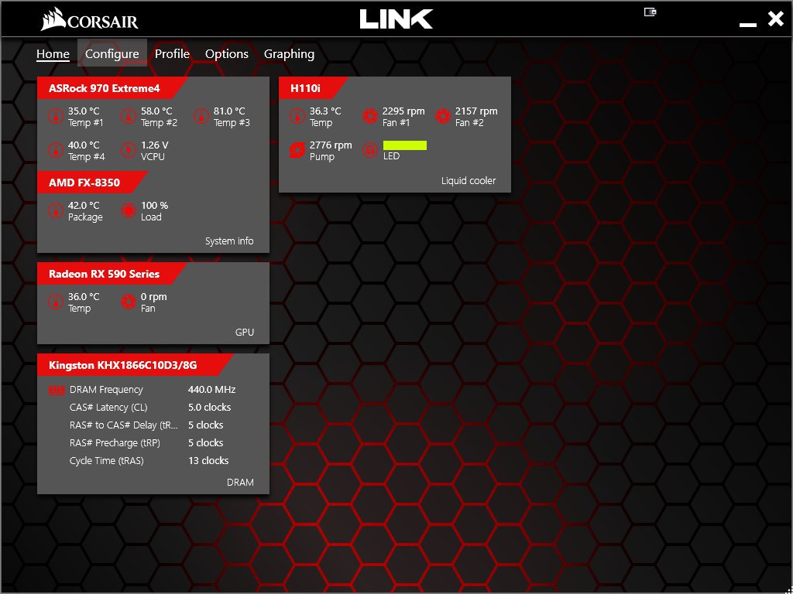
Task: Click the Radeon GPU Temp icon
Action: (x=56, y=302)
